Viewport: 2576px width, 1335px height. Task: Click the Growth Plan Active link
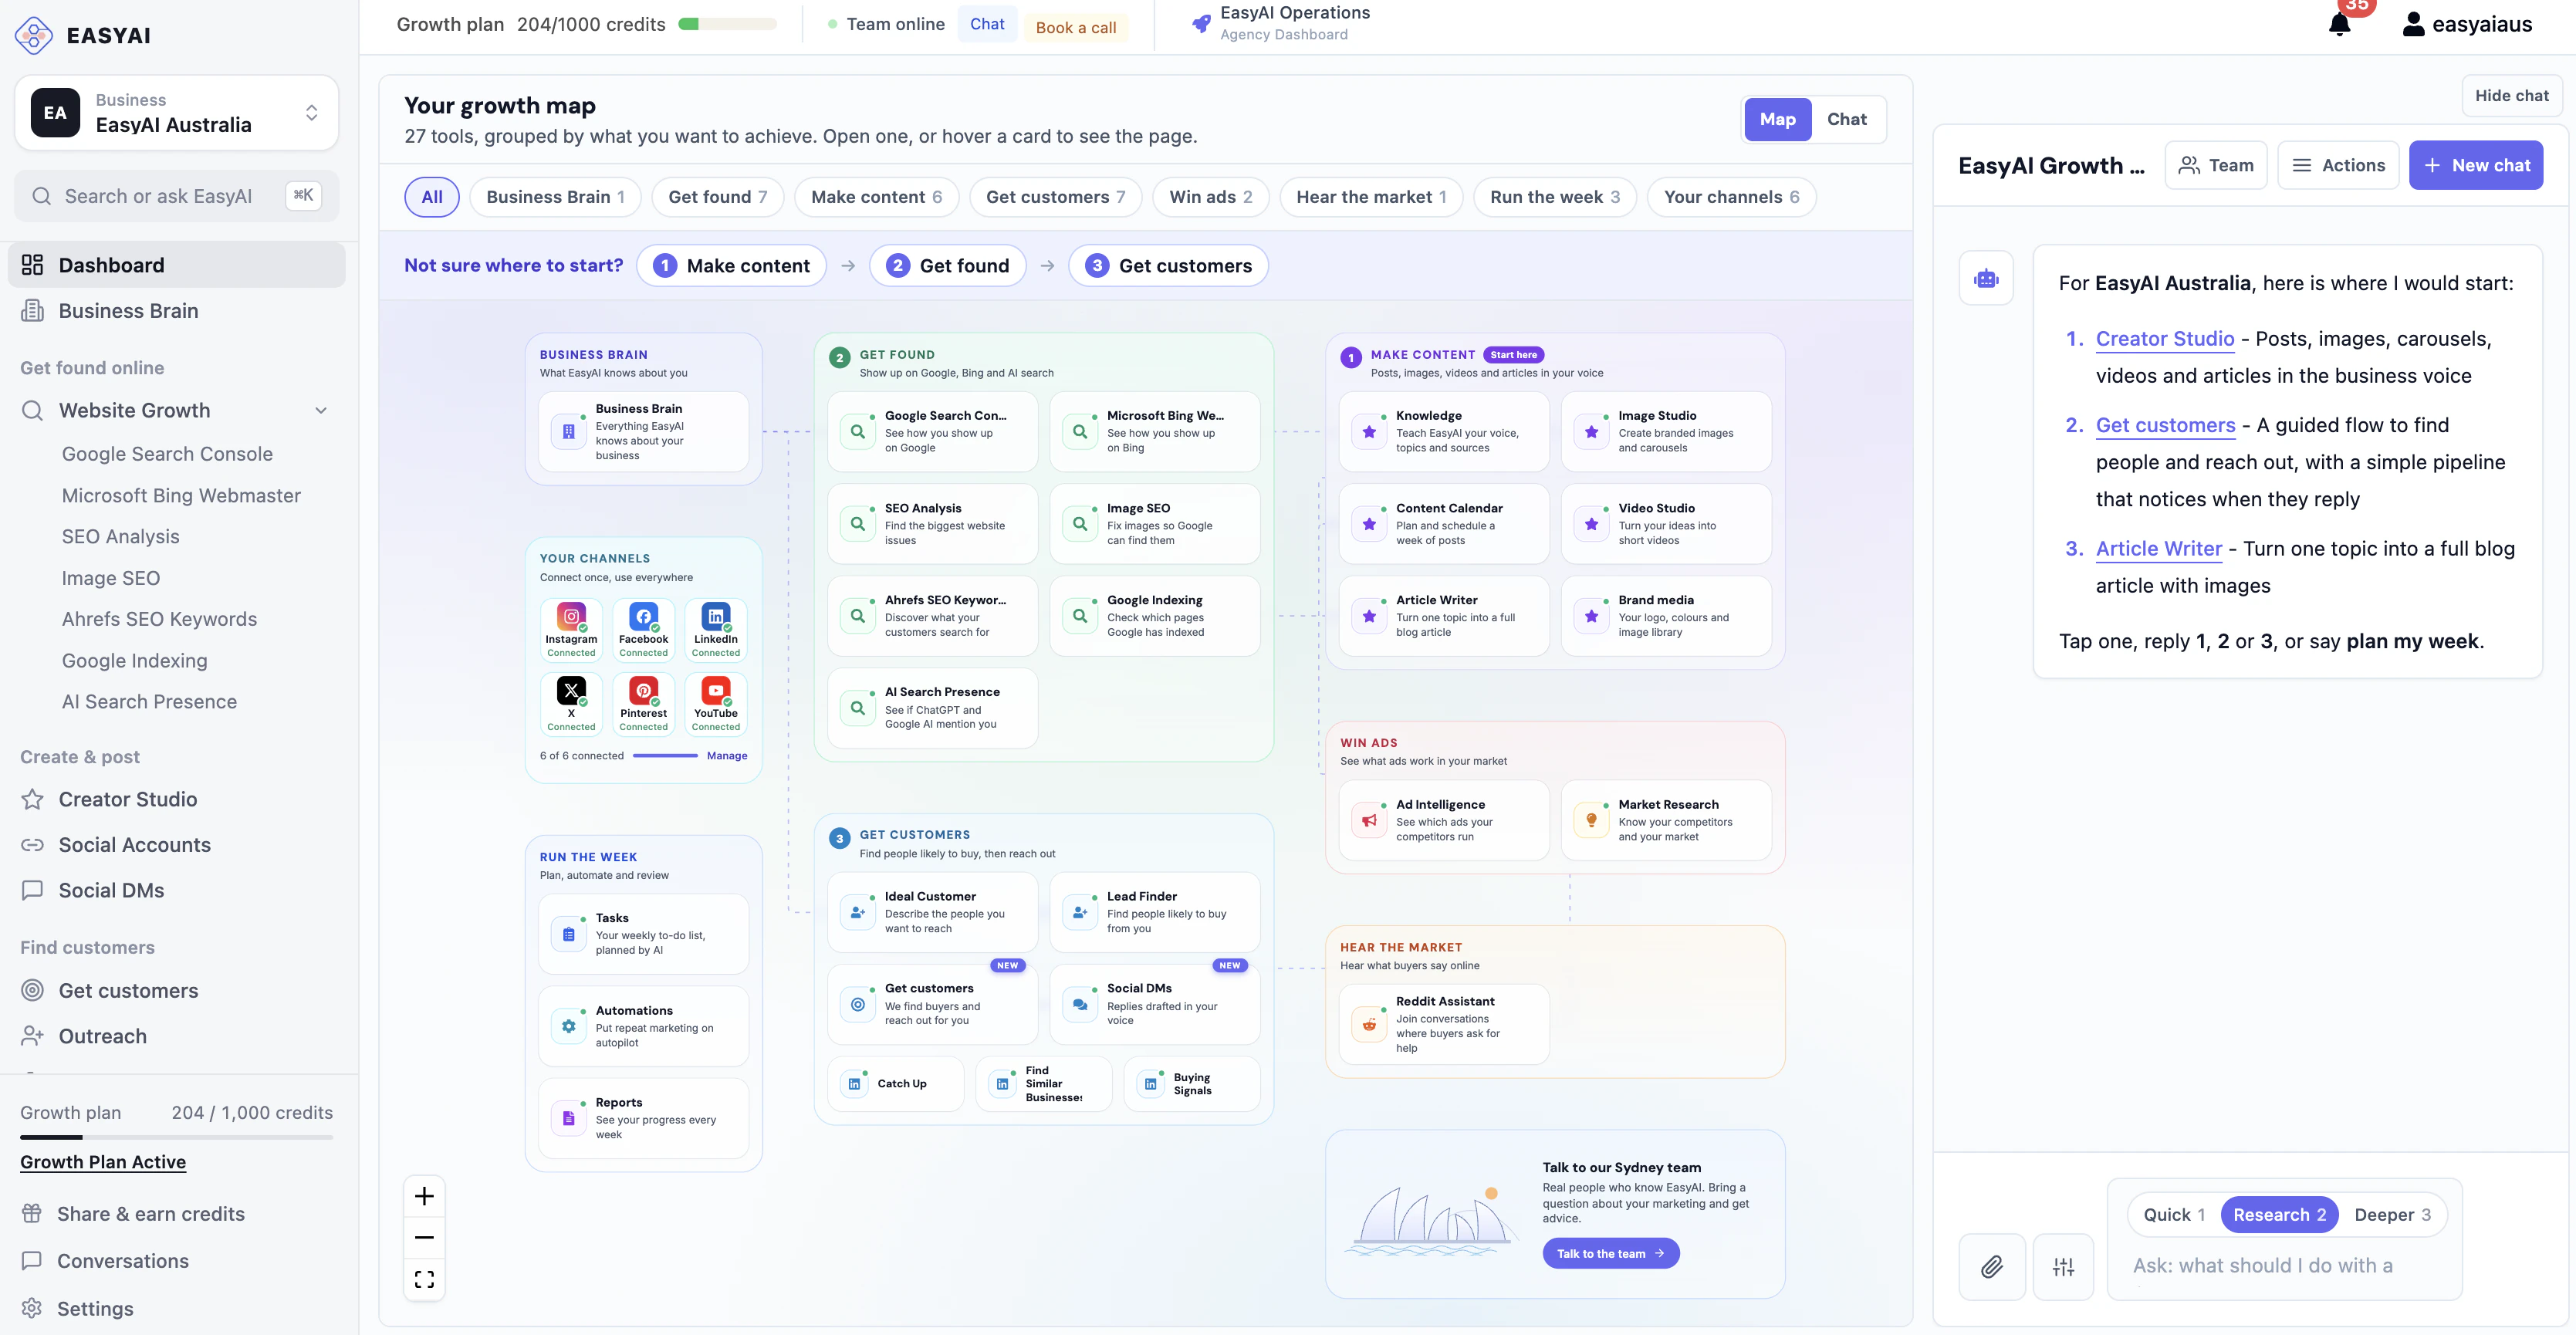click(103, 1162)
